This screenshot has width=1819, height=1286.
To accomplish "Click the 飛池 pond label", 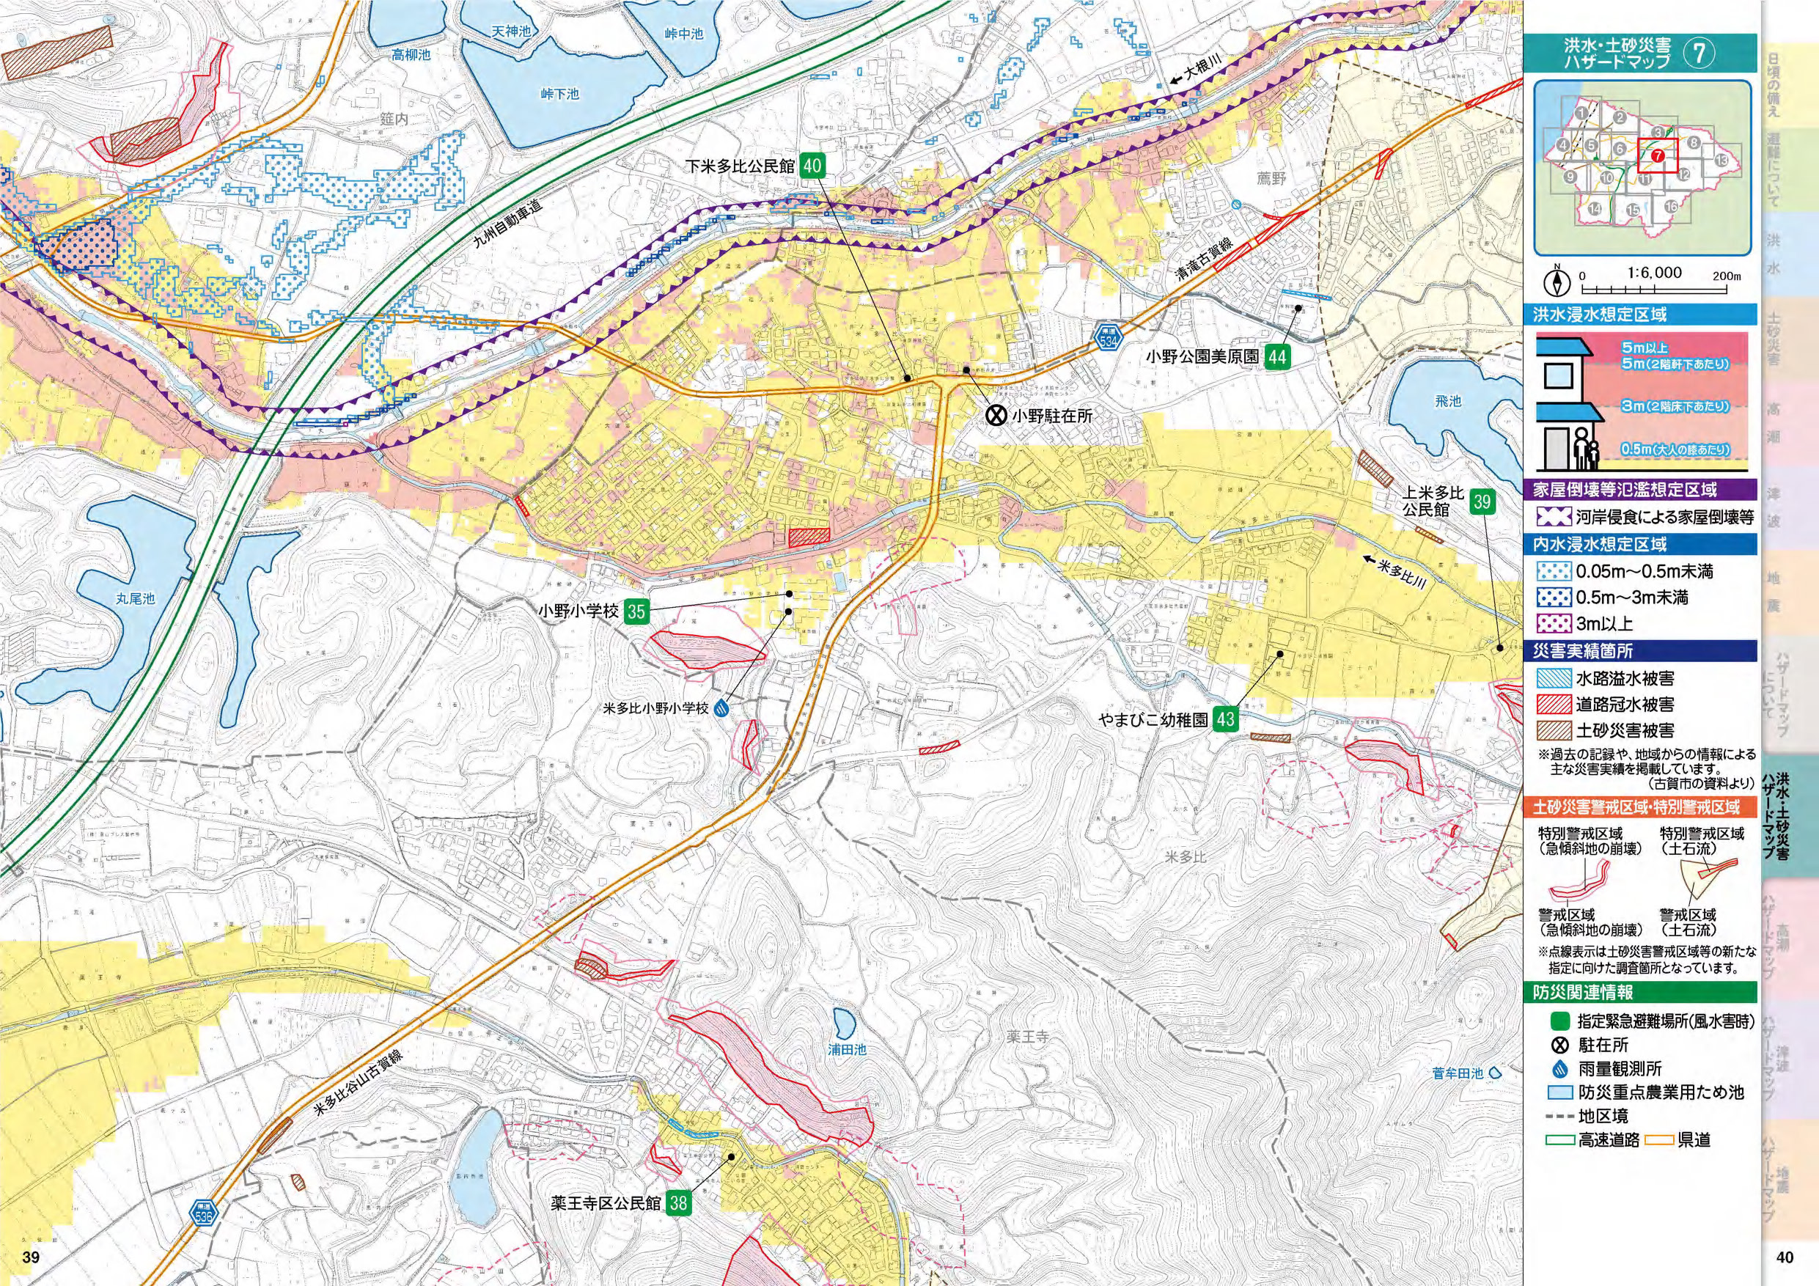I will [1447, 401].
